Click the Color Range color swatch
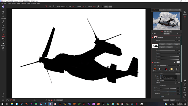The image size is (188, 106). tap(178, 62)
